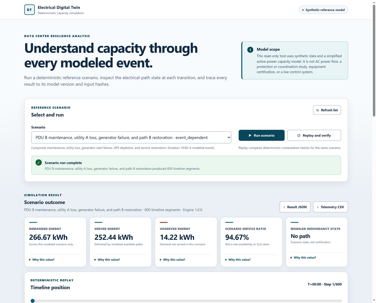376x303 pixels.
Task: Expand Why this value under Scenario Service Ratio
Action: (x=238, y=260)
